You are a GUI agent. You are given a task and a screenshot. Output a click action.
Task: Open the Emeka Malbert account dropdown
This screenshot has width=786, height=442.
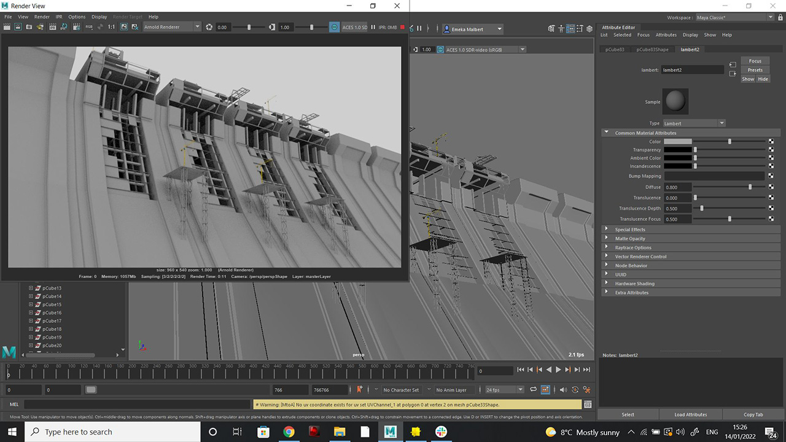pos(473,29)
